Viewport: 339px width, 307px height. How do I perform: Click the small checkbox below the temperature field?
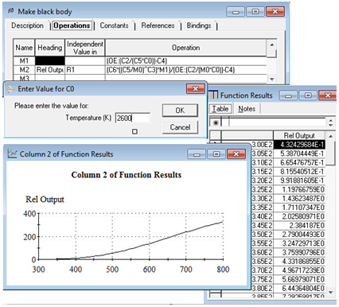[x=134, y=131]
